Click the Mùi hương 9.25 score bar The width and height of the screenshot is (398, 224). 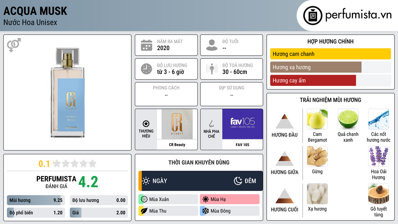[36, 200]
